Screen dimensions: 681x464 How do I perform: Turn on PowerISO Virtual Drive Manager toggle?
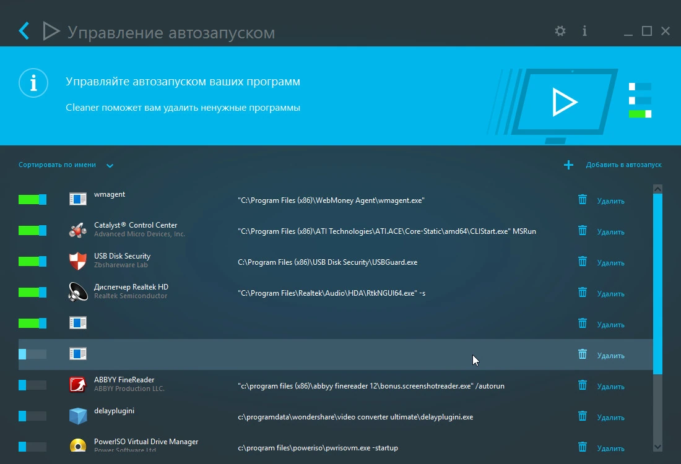pos(33,447)
